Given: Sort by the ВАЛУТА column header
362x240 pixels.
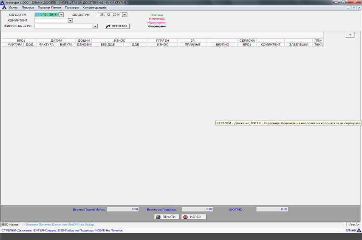Looking at the screenshot, I should pos(66,44).
